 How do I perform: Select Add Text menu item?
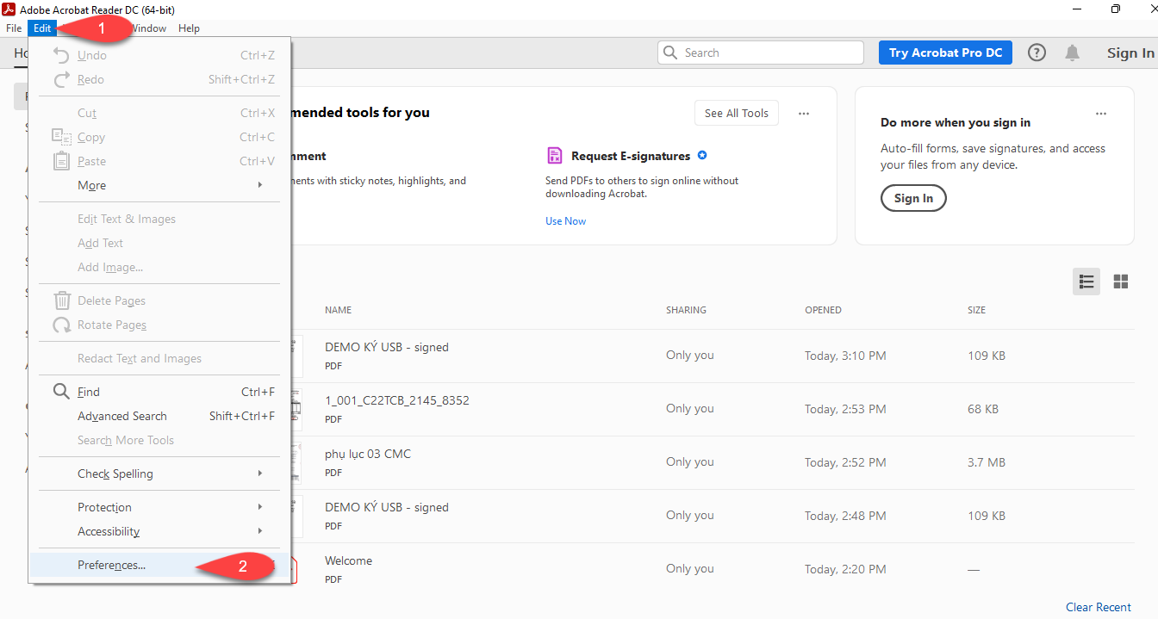[160, 243]
